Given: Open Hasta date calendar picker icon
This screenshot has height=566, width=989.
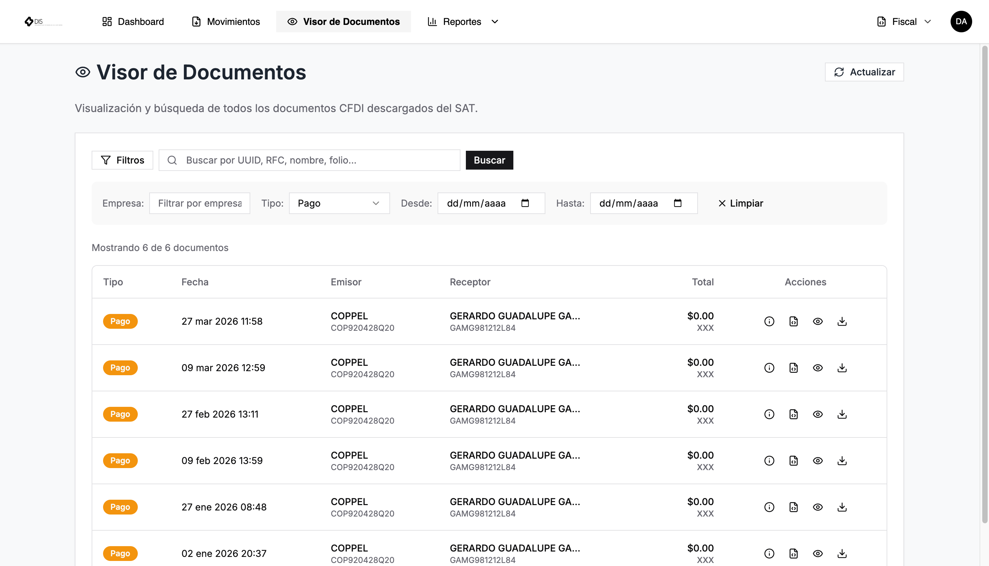Looking at the screenshot, I should coord(677,203).
